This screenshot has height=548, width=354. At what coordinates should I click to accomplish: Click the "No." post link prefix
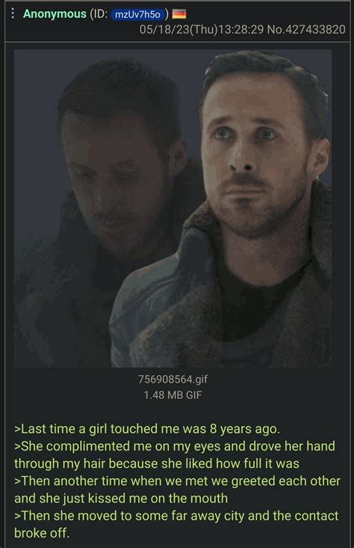pos(276,29)
